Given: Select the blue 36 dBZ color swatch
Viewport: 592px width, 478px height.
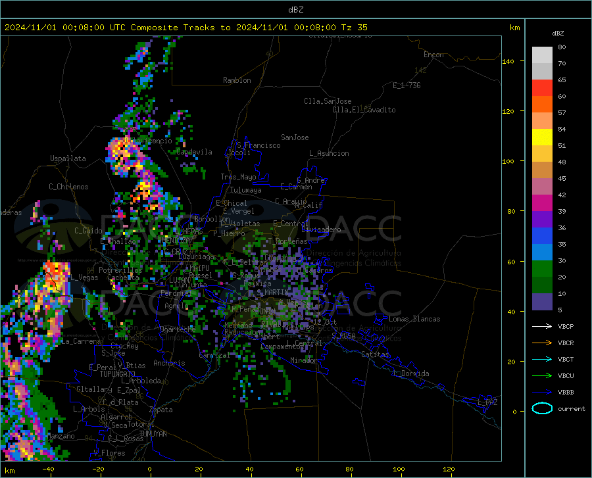Looking at the screenshot, I should click(x=542, y=236).
